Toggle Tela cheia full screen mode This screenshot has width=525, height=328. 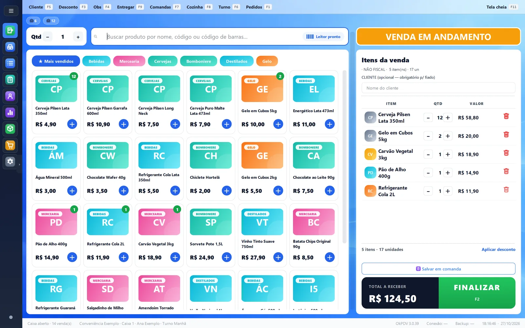[502, 7]
